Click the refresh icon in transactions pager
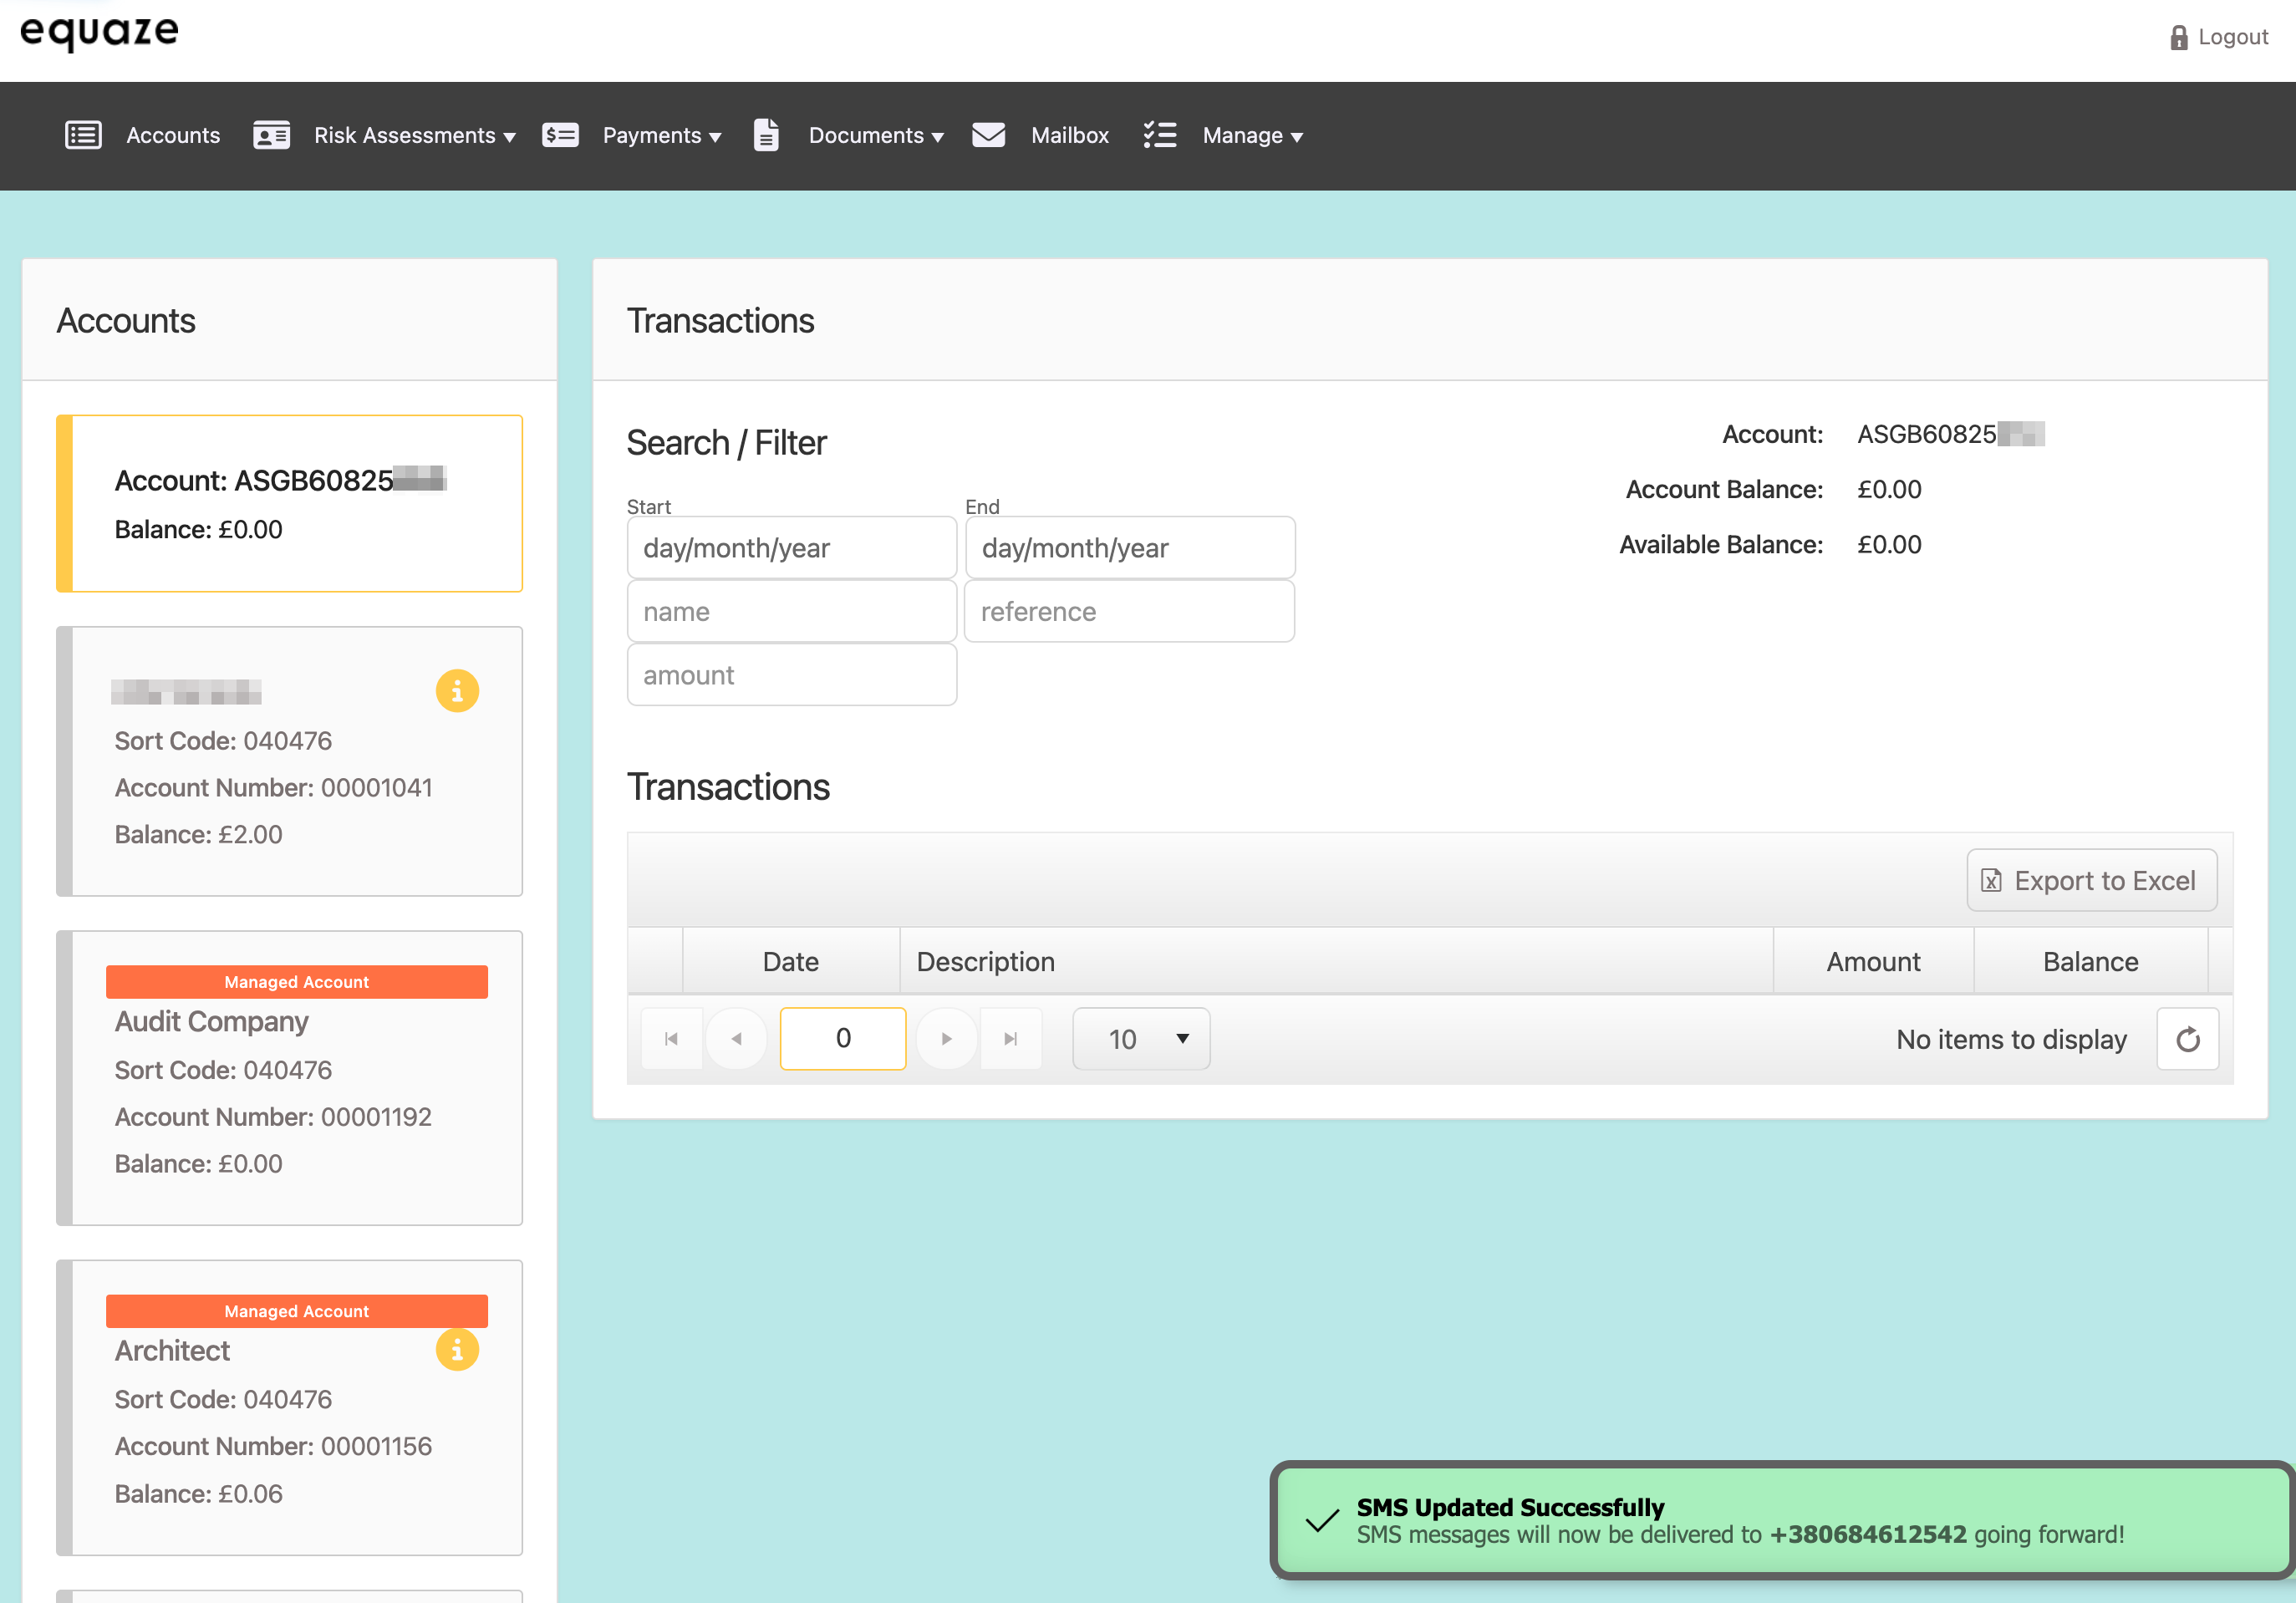 (2187, 1039)
